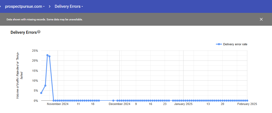
Task: Click the first data point on the chart line
Action: [x=41, y=93]
